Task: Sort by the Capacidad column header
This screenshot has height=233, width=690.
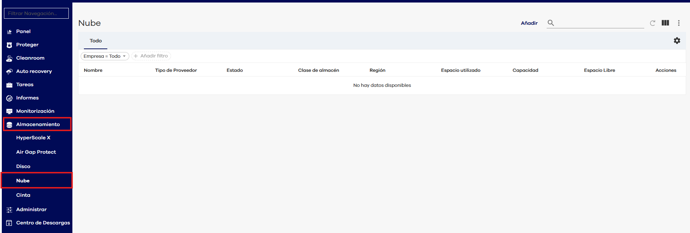Action: point(525,70)
